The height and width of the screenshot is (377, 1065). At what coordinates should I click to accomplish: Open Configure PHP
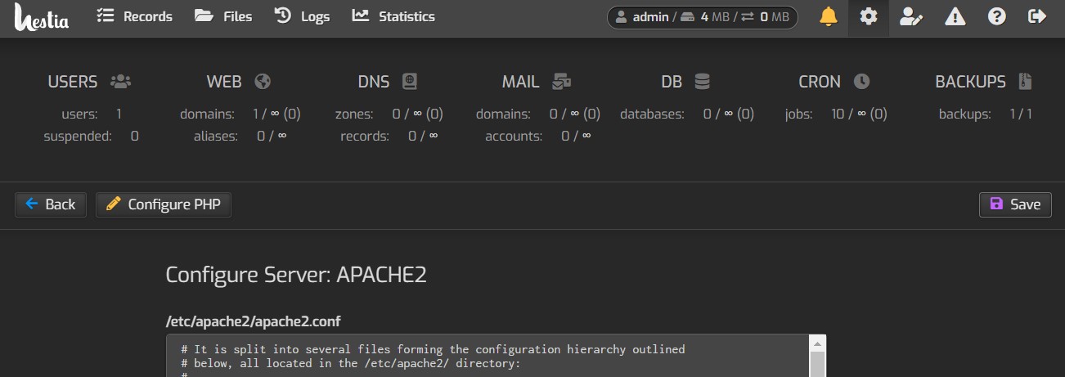click(x=164, y=204)
